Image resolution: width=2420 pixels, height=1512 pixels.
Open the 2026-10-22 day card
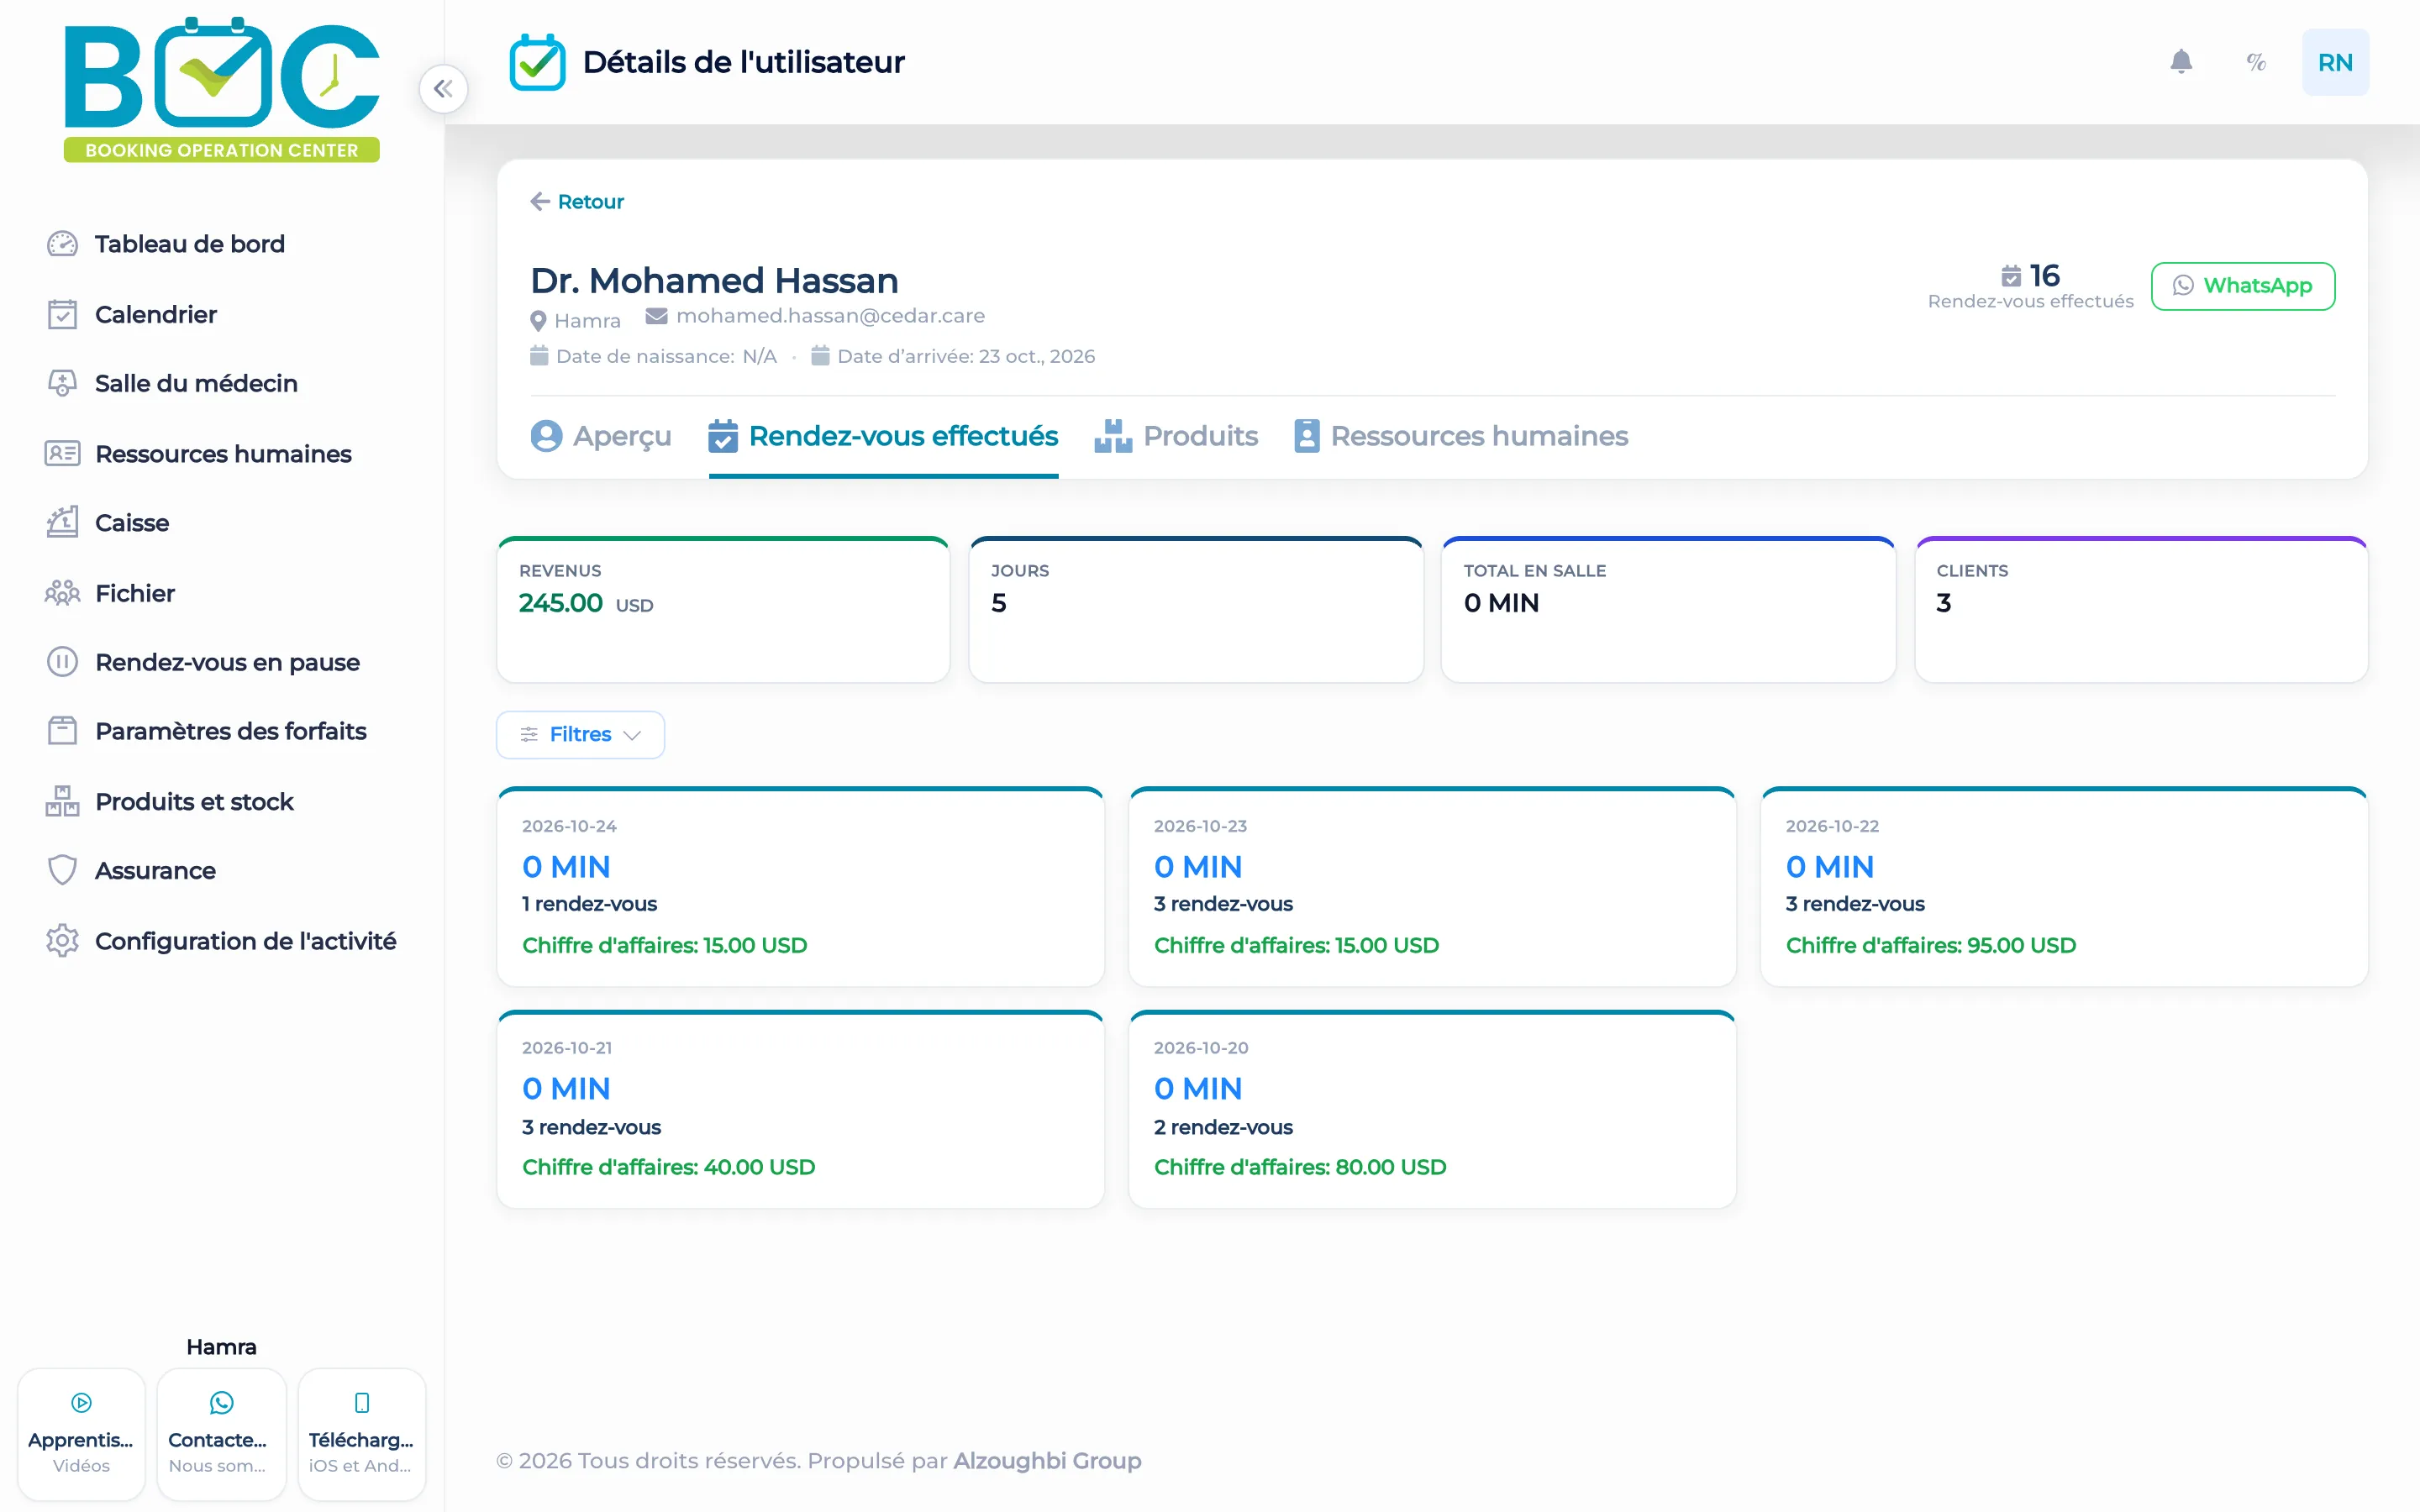point(2064,887)
